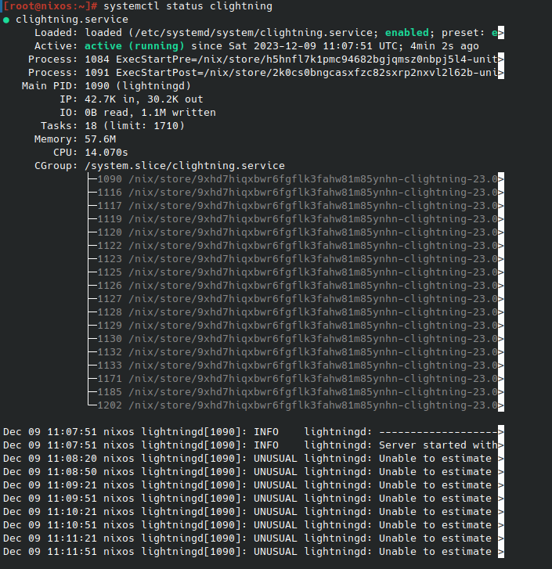
Task: Click the truncation arrow on the ExecStartPost line
Action: click(x=500, y=73)
